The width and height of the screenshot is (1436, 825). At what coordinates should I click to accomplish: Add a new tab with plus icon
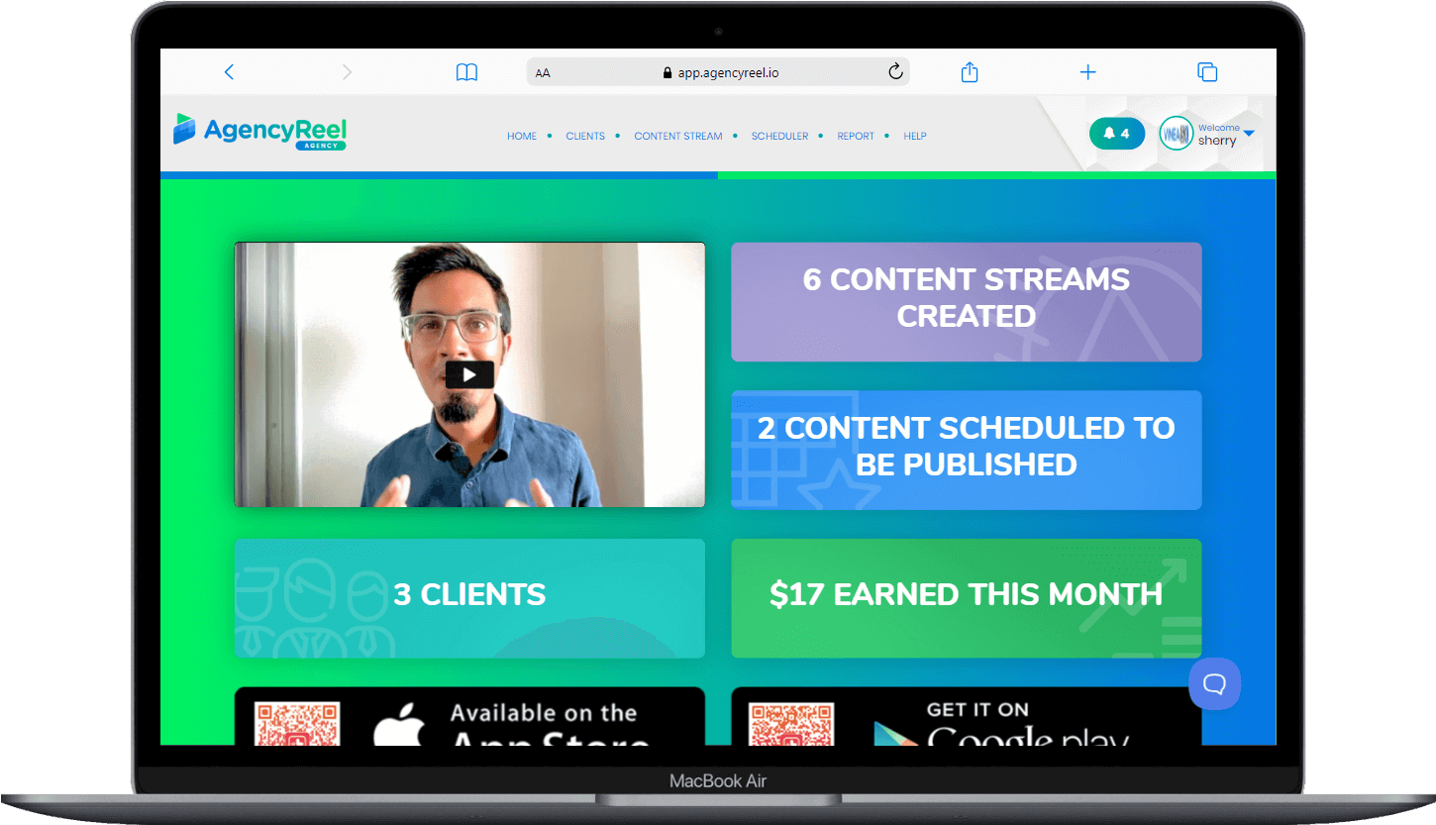1087,71
